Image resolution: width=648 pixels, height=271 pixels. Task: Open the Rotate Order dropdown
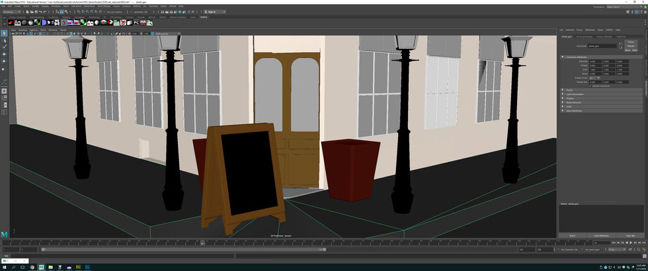594,78
